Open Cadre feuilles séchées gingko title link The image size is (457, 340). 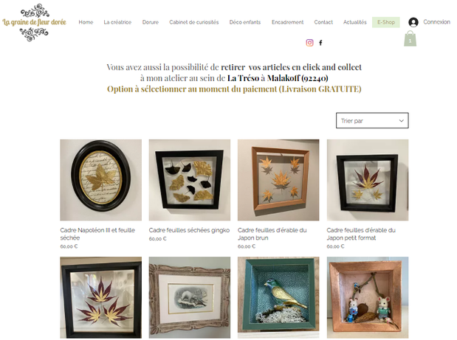[x=189, y=230]
